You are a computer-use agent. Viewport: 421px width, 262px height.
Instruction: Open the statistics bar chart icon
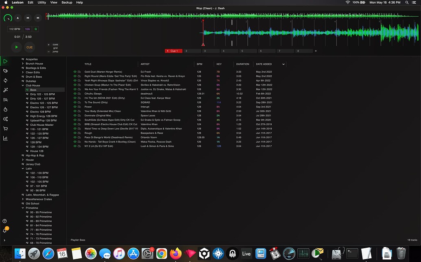click(x=5, y=139)
